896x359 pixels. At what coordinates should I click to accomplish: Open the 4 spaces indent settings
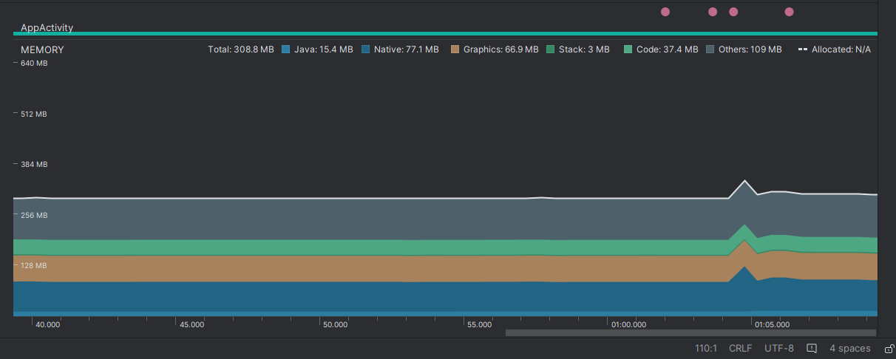point(849,349)
